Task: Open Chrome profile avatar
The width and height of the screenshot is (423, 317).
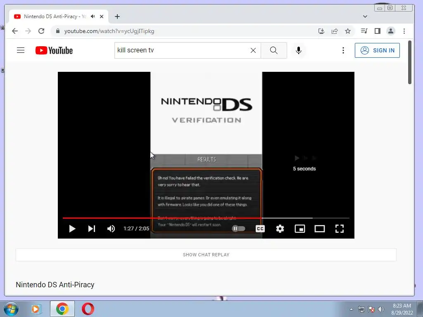Action: pos(391,31)
